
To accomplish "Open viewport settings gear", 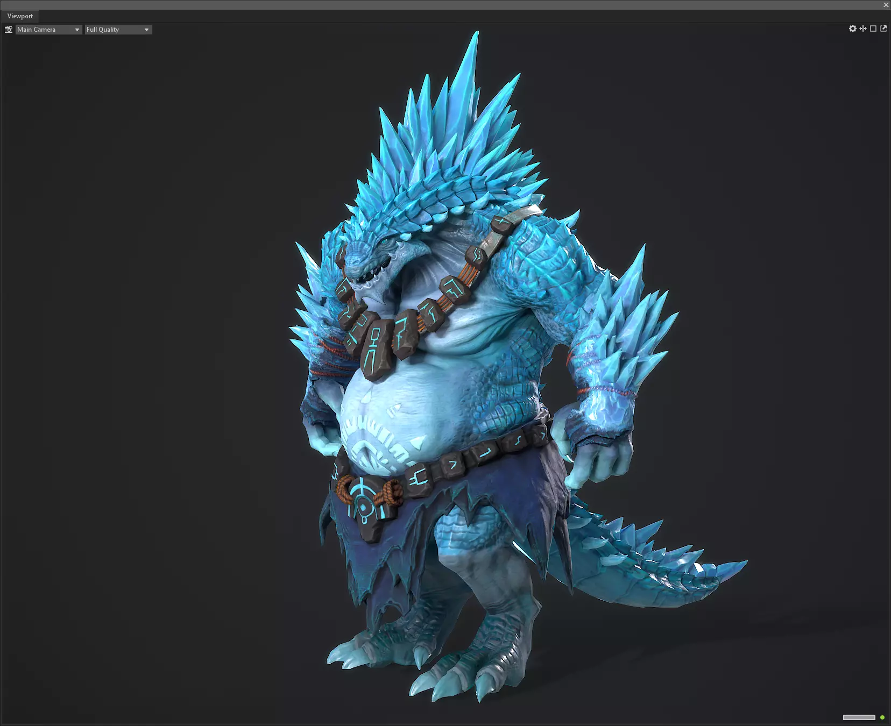I will pyautogui.click(x=853, y=29).
